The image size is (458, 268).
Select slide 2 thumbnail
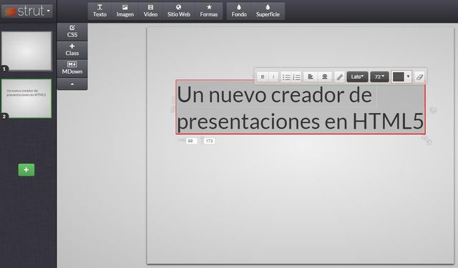(x=26, y=99)
